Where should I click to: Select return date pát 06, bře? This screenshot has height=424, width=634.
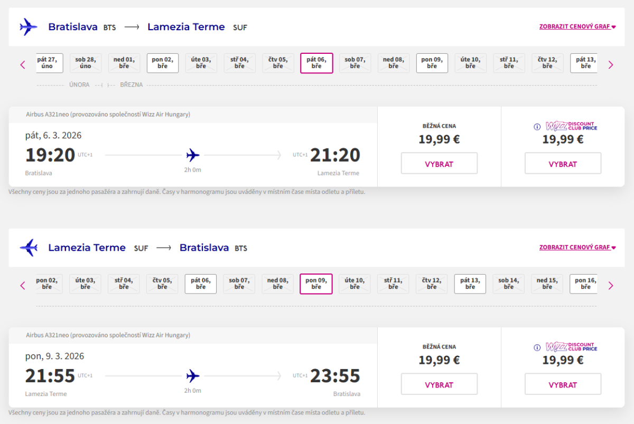point(200,284)
